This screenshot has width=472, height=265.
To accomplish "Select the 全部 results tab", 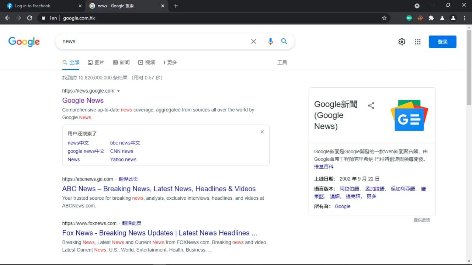I will (x=71, y=63).
